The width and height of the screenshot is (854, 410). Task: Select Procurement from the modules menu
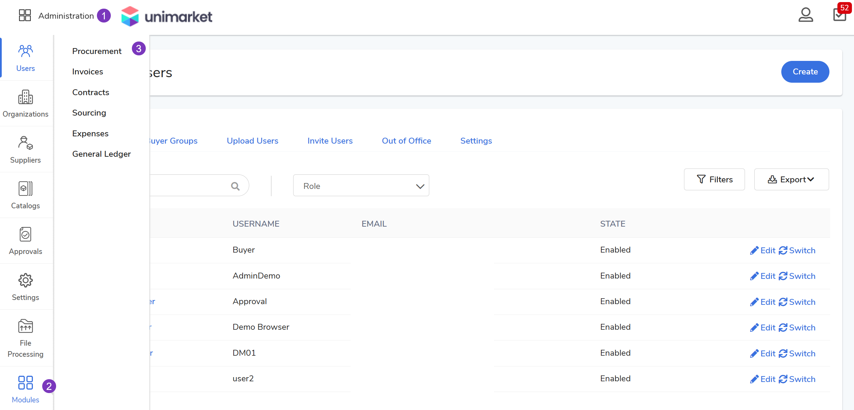97,51
